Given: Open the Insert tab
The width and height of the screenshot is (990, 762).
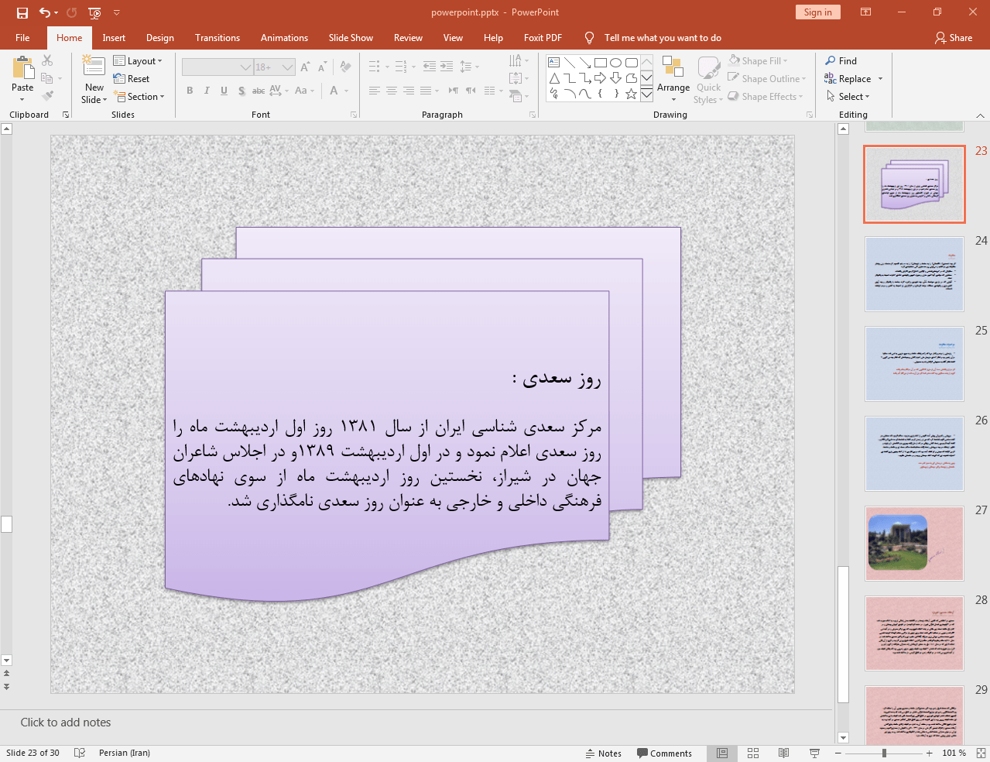Looking at the screenshot, I should 114,37.
